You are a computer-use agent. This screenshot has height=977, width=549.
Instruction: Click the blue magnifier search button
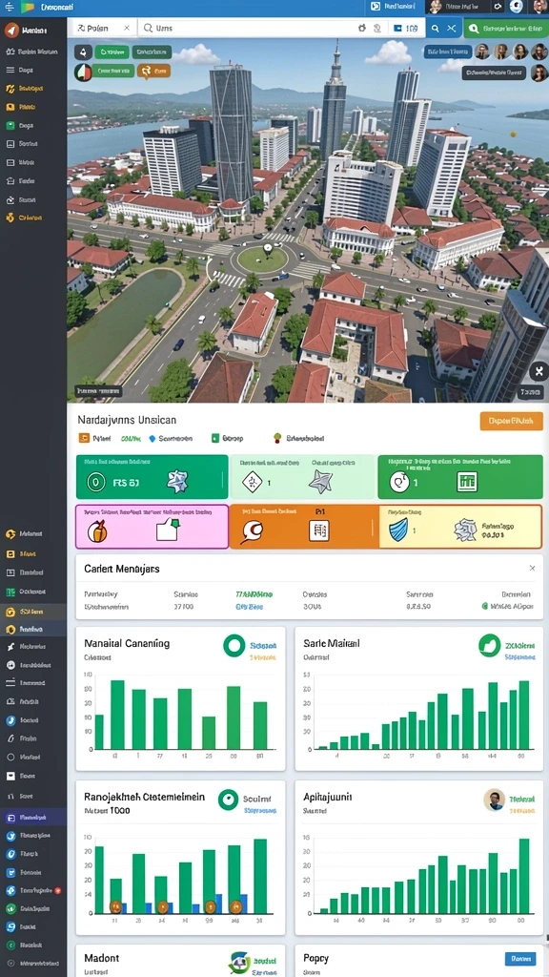pos(435,28)
